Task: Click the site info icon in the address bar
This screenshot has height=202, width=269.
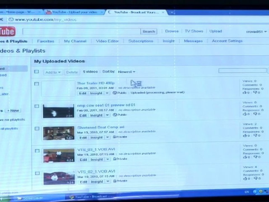Action: click(x=11, y=19)
